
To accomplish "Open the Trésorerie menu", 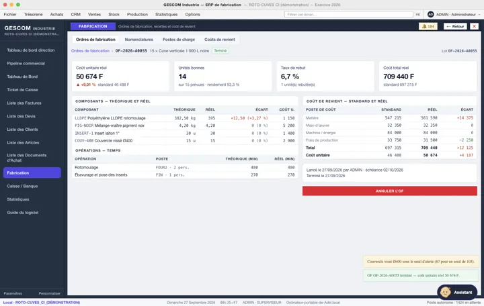I will (x=34, y=15).
